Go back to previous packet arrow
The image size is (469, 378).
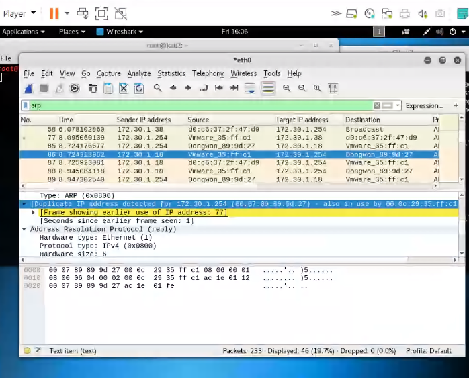coord(173,88)
